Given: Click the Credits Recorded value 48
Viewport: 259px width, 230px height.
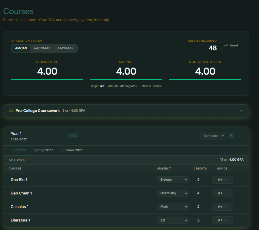Looking at the screenshot, I should (x=212, y=48).
